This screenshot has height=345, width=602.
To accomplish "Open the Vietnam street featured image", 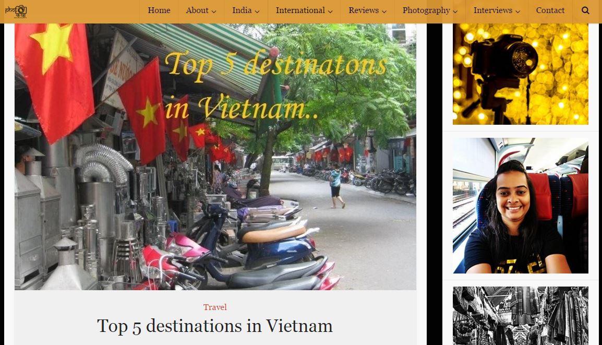I will click(x=215, y=157).
